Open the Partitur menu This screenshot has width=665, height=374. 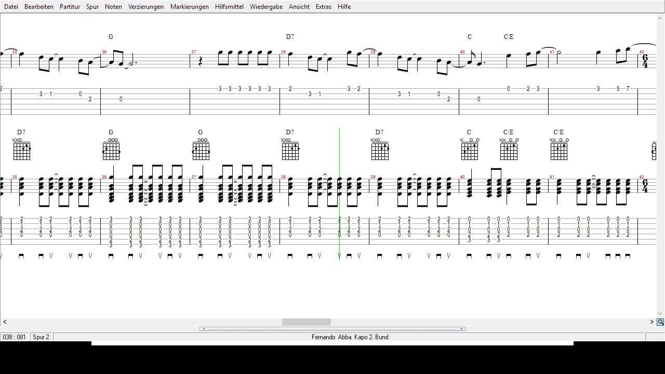point(70,7)
